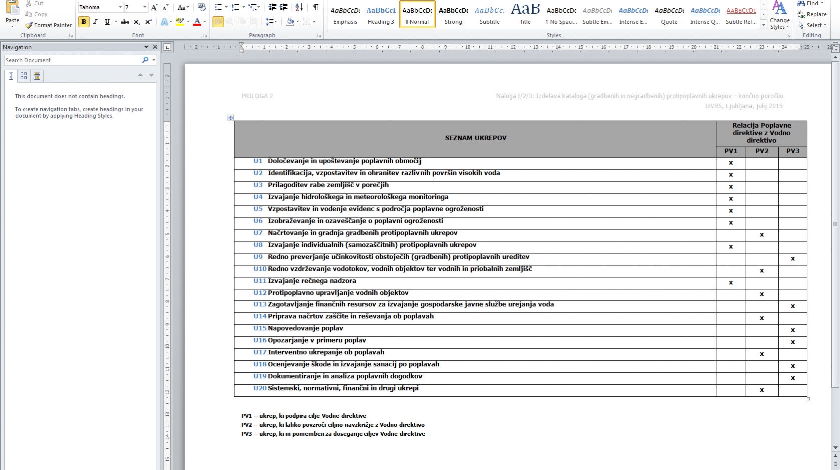
Task: Open the Paste options dropdown arrow
Action: coord(12,26)
